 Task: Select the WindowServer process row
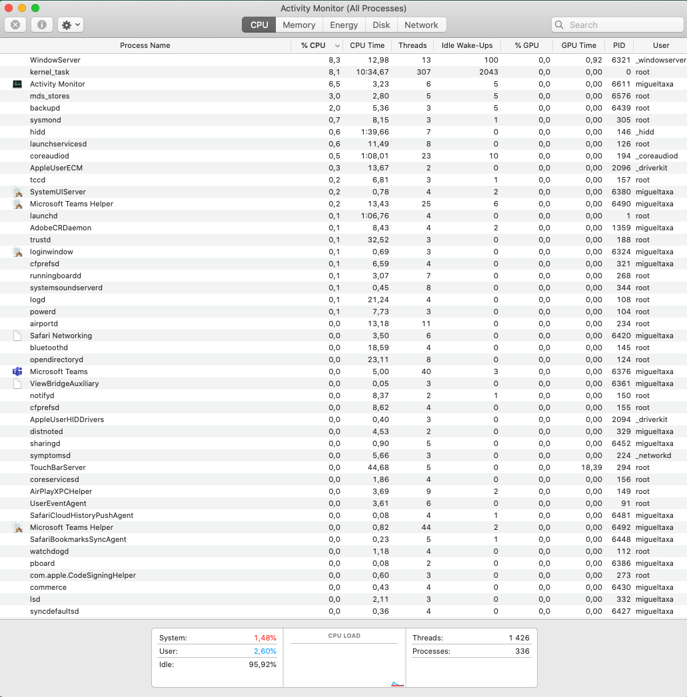(344, 60)
